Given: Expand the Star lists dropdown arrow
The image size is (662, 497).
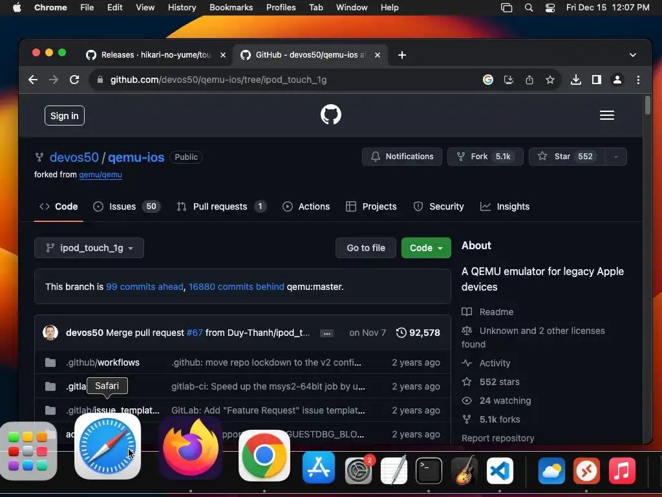Looking at the screenshot, I should coord(616,157).
